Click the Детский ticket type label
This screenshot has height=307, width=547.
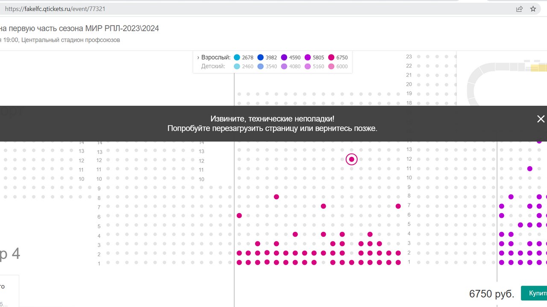(213, 67)
